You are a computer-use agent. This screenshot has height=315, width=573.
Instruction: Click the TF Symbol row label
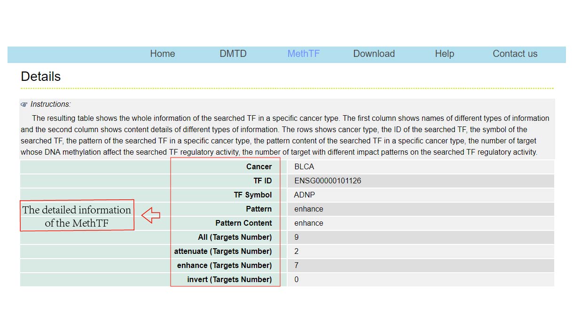coord(253,195)
